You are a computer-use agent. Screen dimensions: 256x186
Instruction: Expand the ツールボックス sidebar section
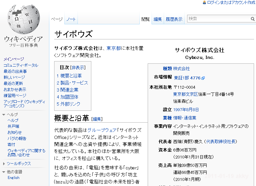coord(4,164)
